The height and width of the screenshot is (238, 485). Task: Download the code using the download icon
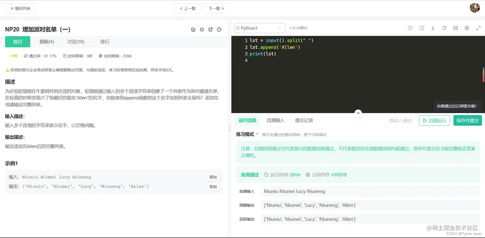pyautogui.click(x=433, y=28)
